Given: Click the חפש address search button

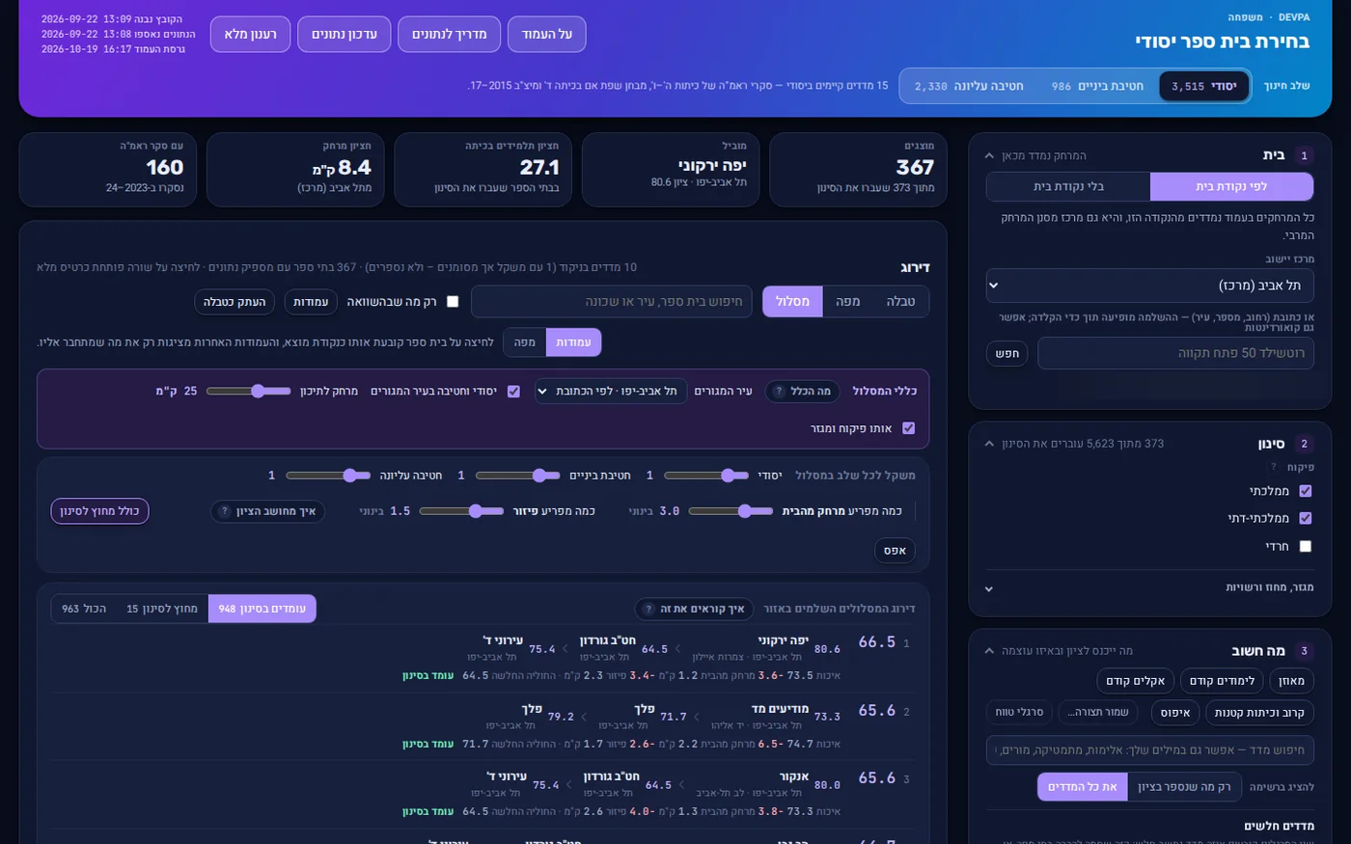Looking at the screenshot, I should coord(1007,353).
